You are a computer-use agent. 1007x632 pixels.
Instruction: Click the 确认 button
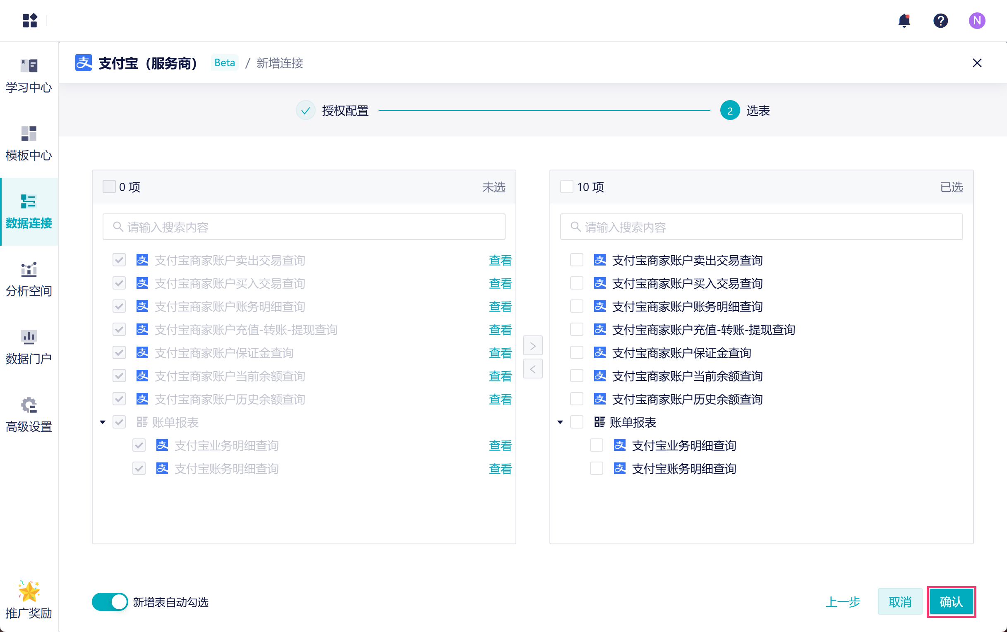(x=951, y=602)
